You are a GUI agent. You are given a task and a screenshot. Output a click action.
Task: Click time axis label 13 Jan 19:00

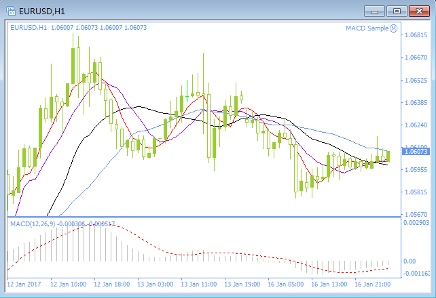[x=242, y=284]
